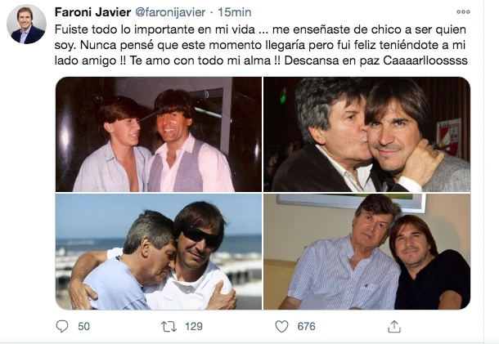Click the tweet line starting 'Fuiste todo'
This screenshot has height=344, width=499.
[245, 29]
